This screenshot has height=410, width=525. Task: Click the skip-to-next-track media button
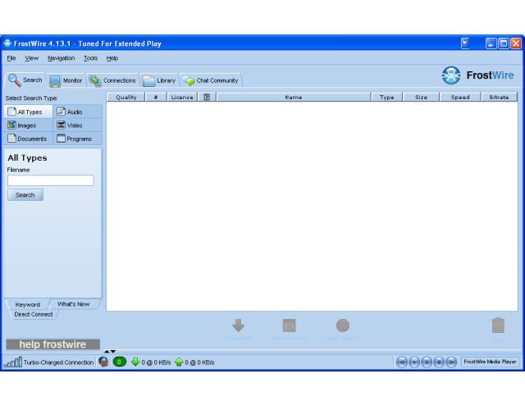(x=451, y=362)
